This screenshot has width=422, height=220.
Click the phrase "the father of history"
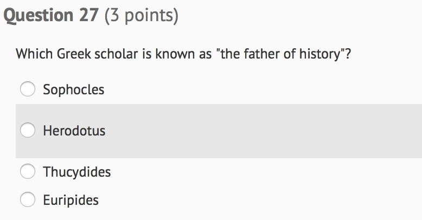280,54
